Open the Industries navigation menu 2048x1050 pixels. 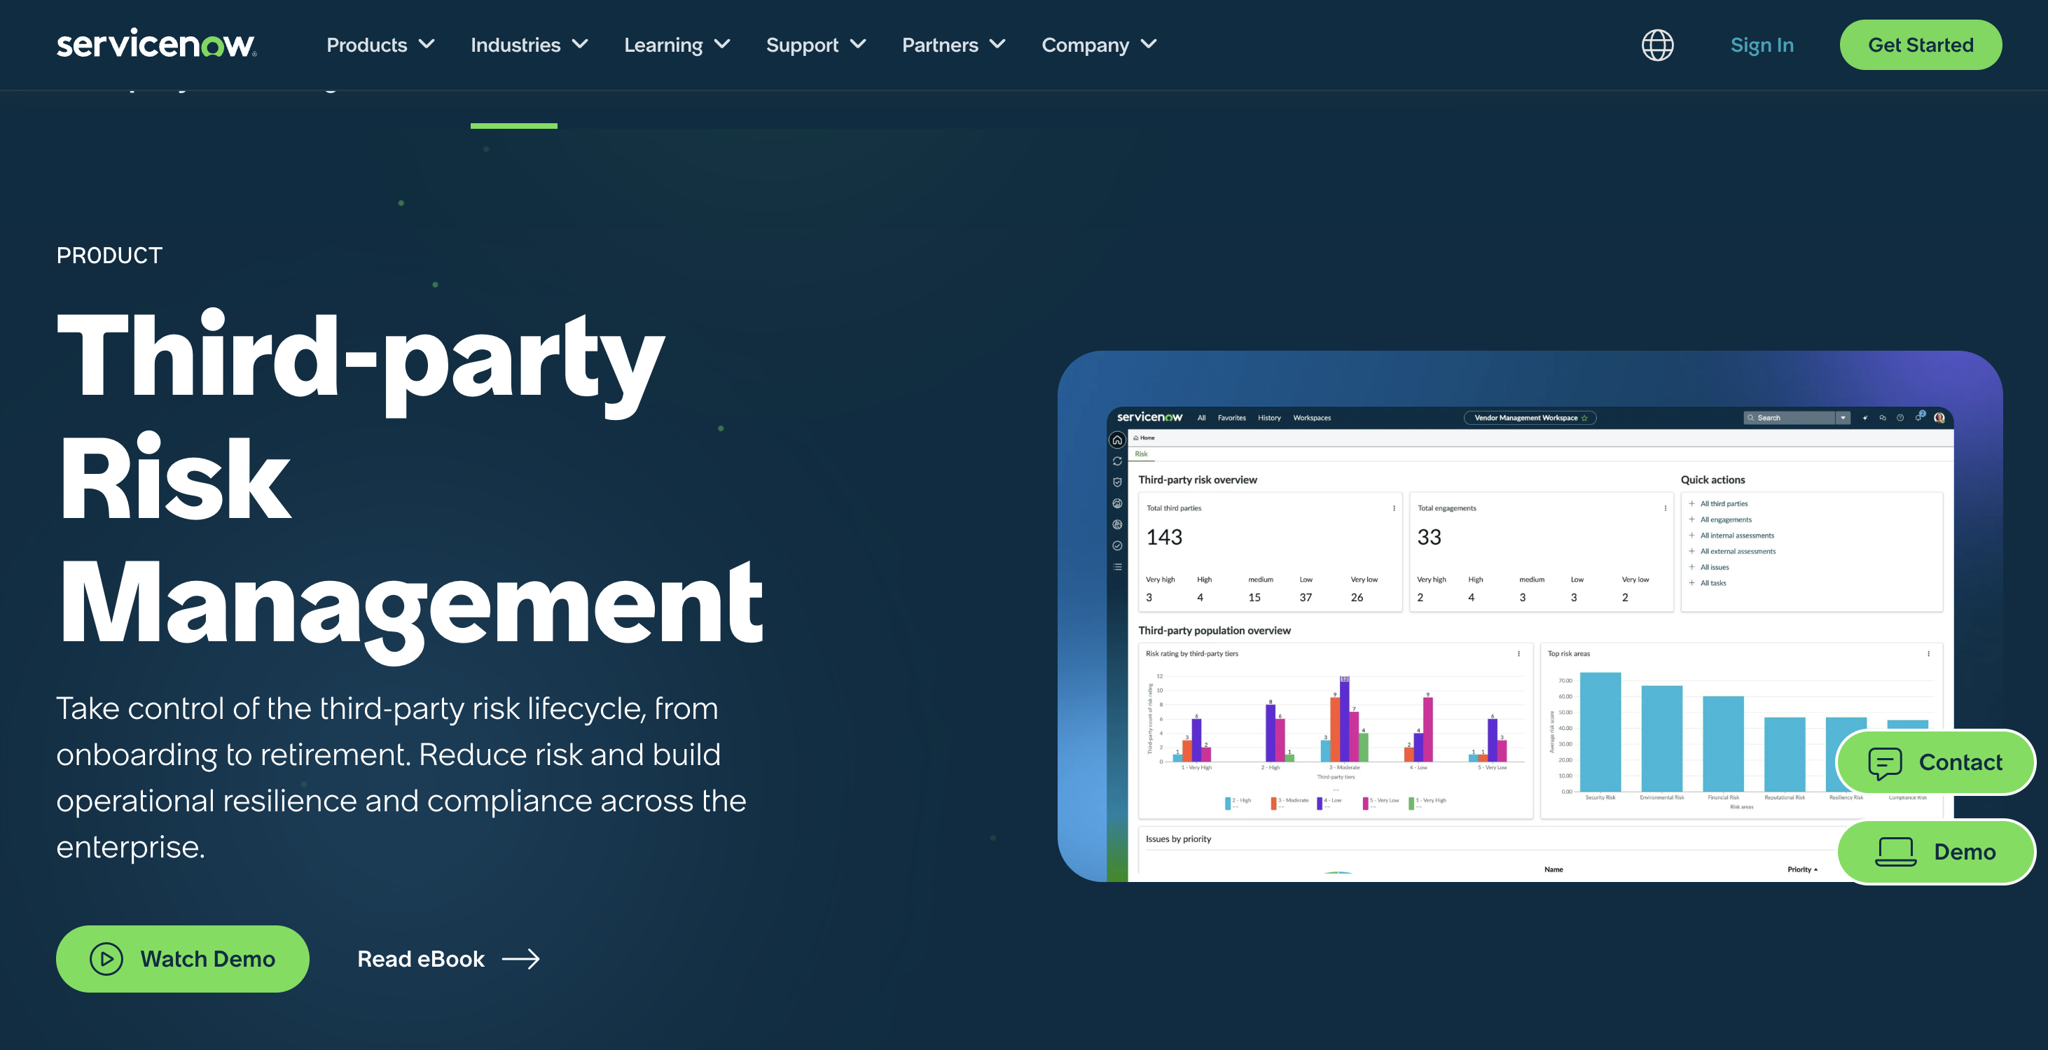[x=530, y=45]
